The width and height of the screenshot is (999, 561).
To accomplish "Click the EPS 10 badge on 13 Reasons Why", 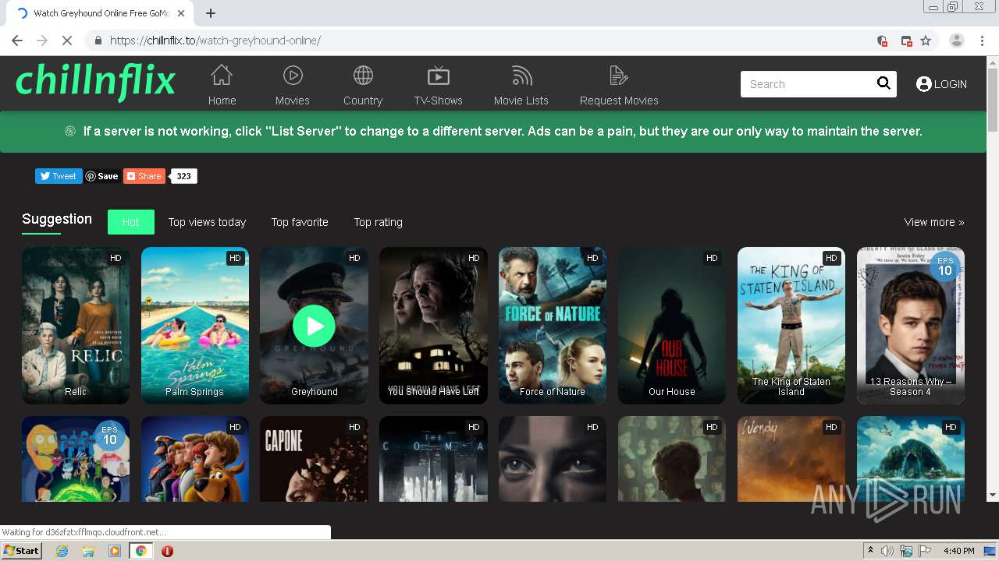I will click(945, 266).
